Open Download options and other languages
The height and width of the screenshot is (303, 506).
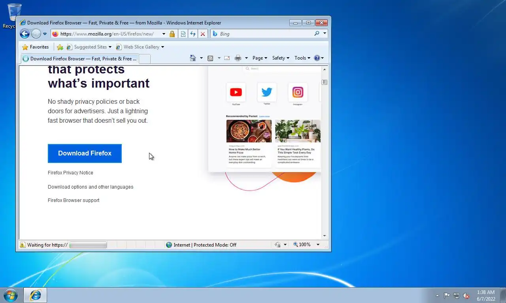pos(91,187)
